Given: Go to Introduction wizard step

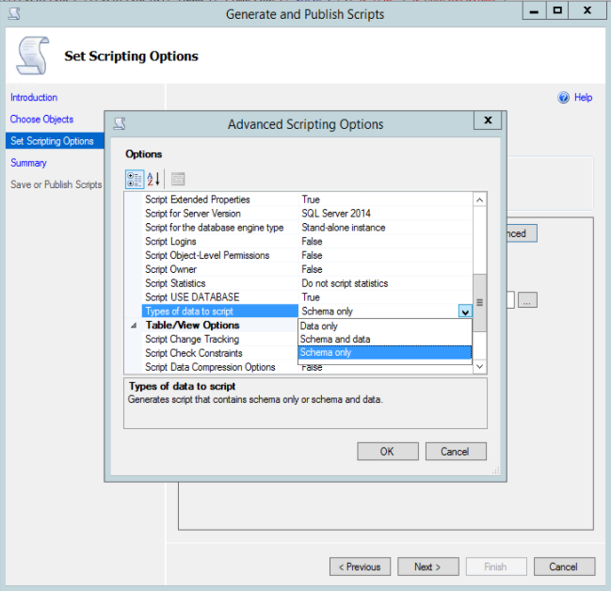Looking at the screenshot, I should click(x=34, y=98).
